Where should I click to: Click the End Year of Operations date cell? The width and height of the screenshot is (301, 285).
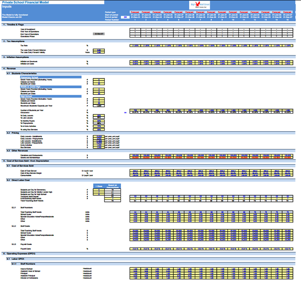pyautogui.click(x=99, y=34)
